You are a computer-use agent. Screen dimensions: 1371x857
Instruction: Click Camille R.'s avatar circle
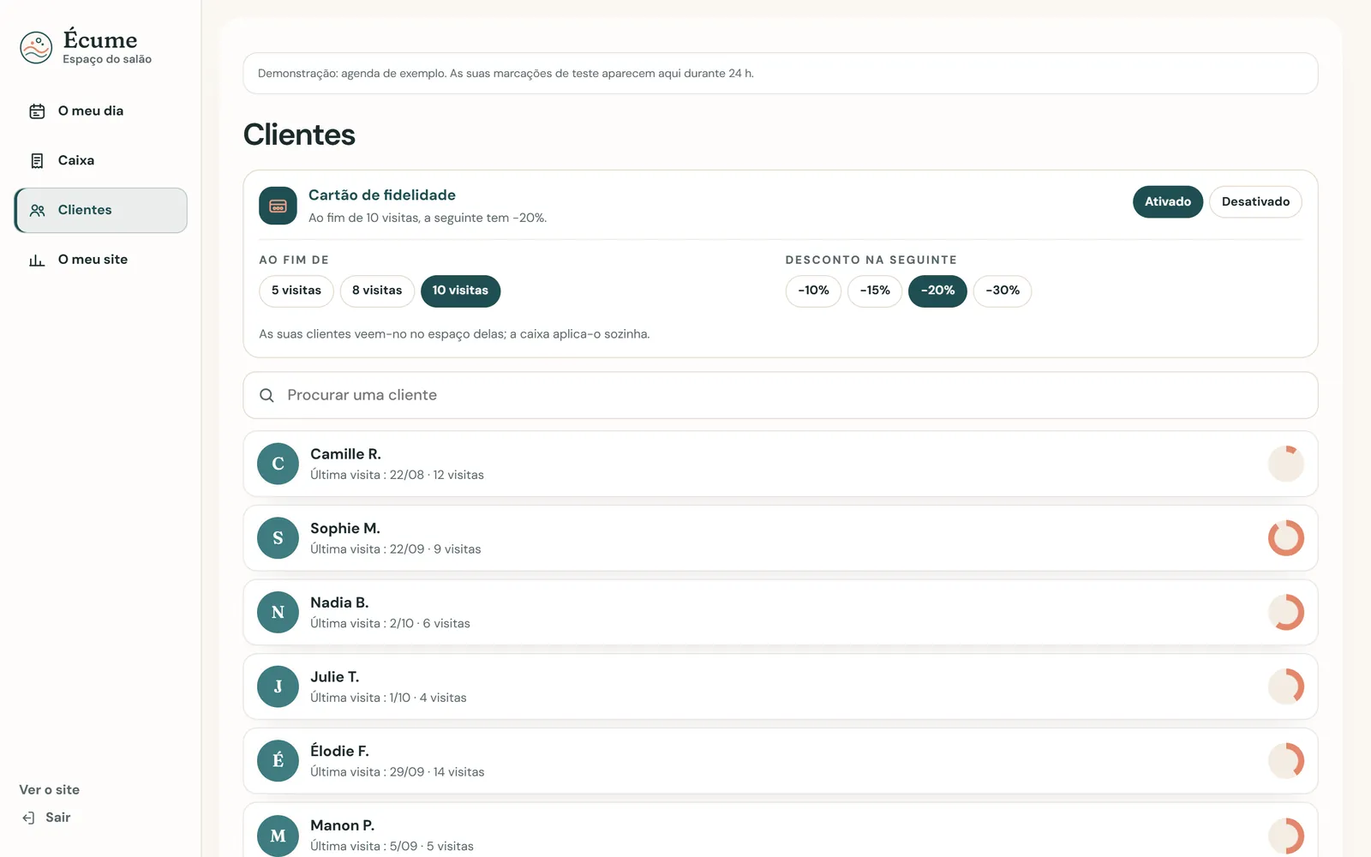(x=278, y=464)
